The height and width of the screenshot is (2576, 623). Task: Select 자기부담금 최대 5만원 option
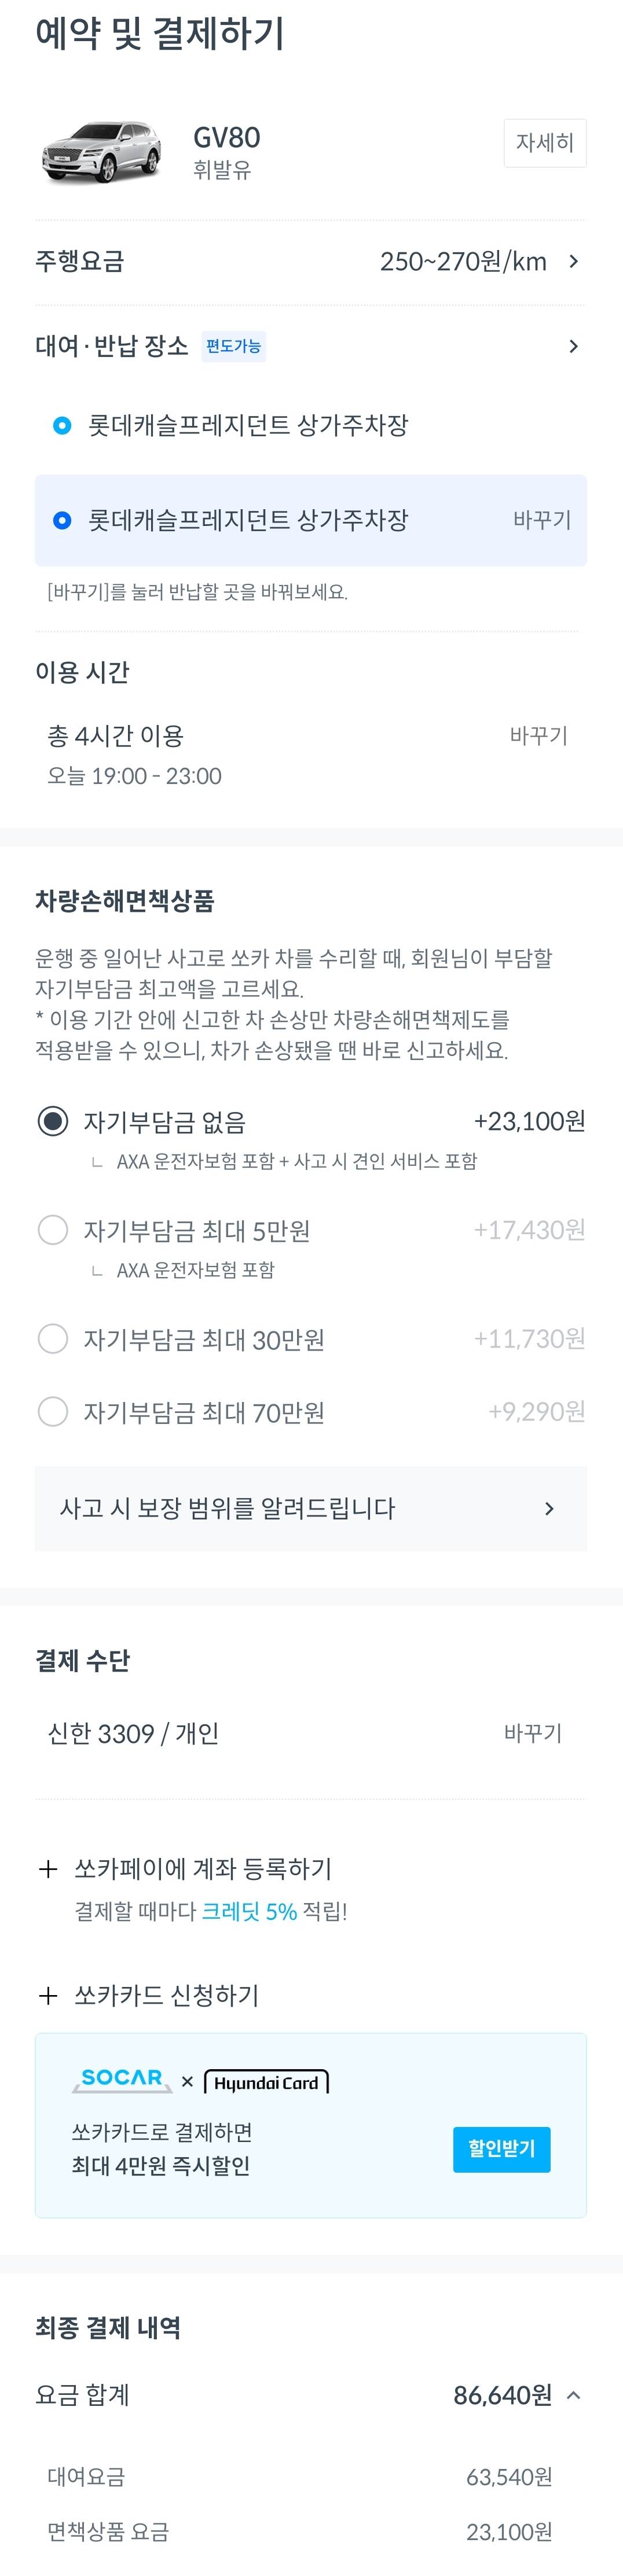(x=53, y=1230)
